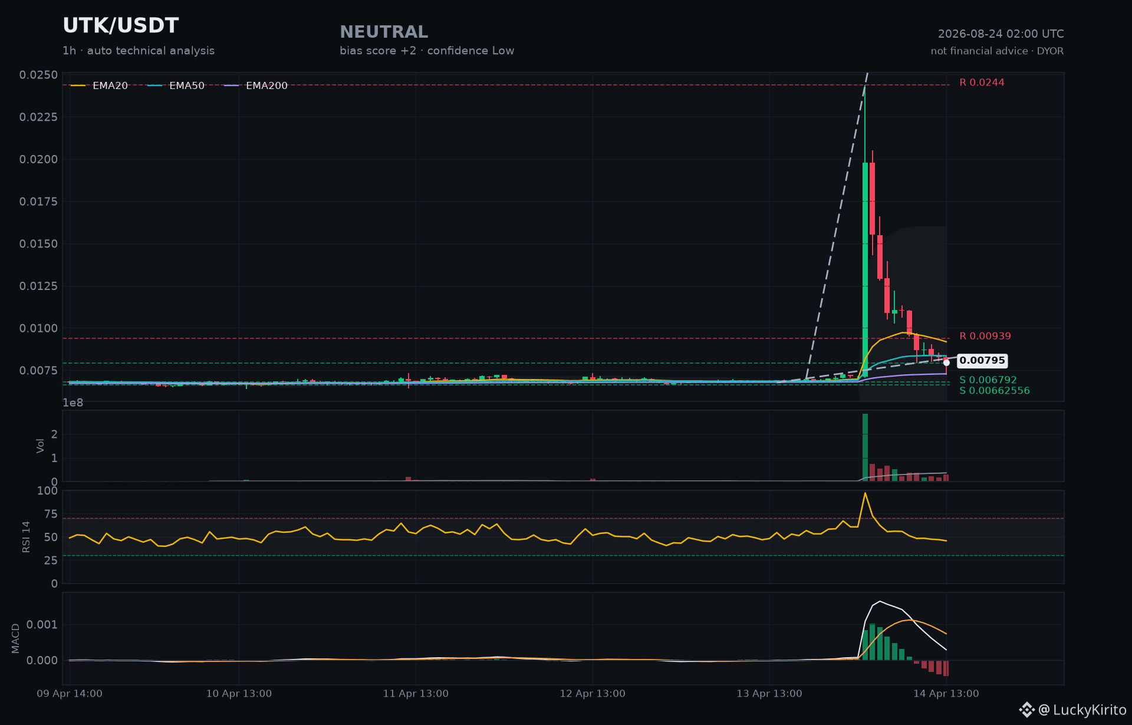The image size is (1132, 725).
Task: Click the 0.0150 price axis tick
Action: 38,244
